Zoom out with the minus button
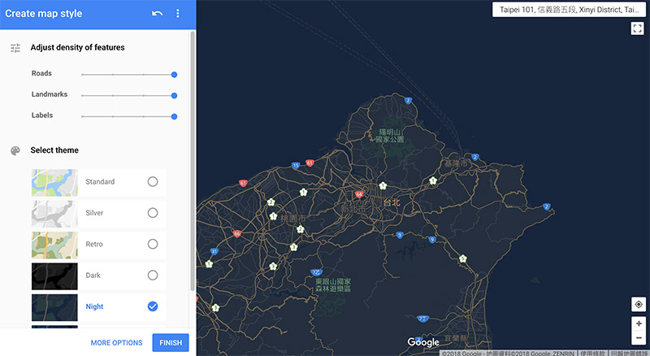 tap(639, 338)
